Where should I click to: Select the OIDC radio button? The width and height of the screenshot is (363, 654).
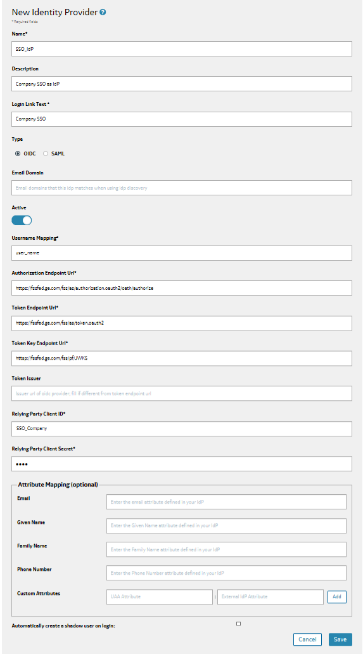click(18, 154)
